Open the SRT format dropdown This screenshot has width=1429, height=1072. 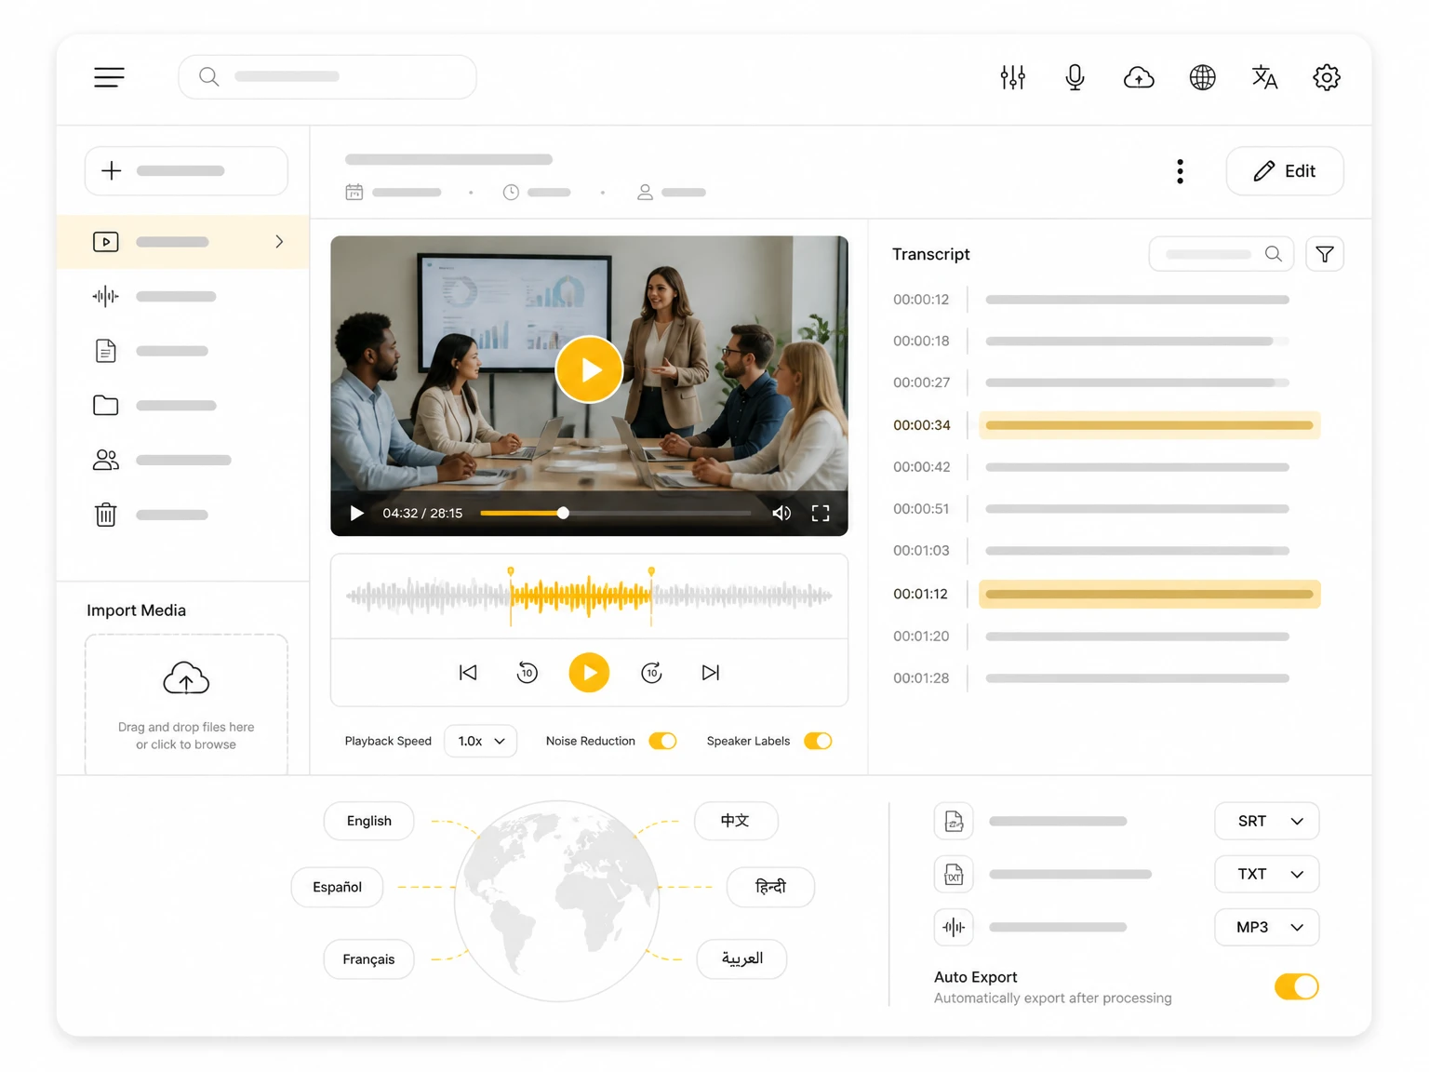[1267, 821]
